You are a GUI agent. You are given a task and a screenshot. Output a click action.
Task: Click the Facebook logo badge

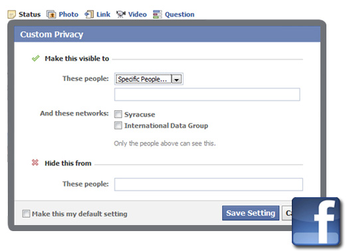coord(316,222)
